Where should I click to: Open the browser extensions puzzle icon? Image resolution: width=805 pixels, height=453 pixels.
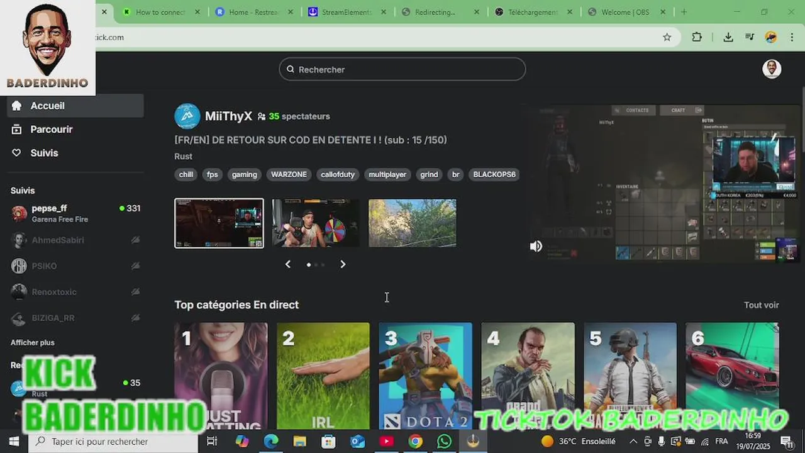(697, 37)
